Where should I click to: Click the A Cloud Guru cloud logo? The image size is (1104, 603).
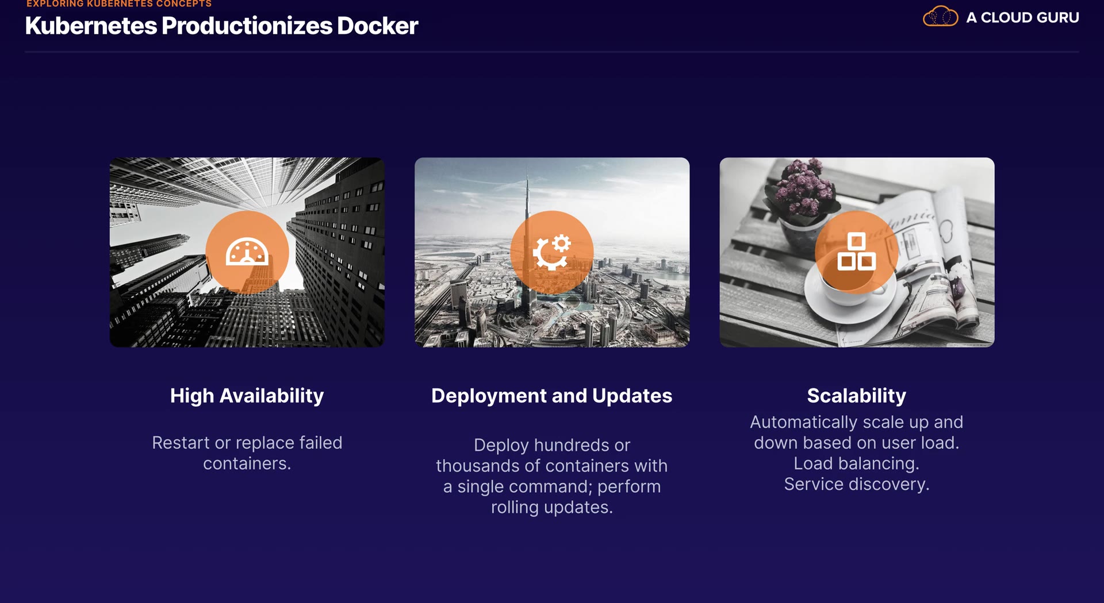click(x=940, y=17)
